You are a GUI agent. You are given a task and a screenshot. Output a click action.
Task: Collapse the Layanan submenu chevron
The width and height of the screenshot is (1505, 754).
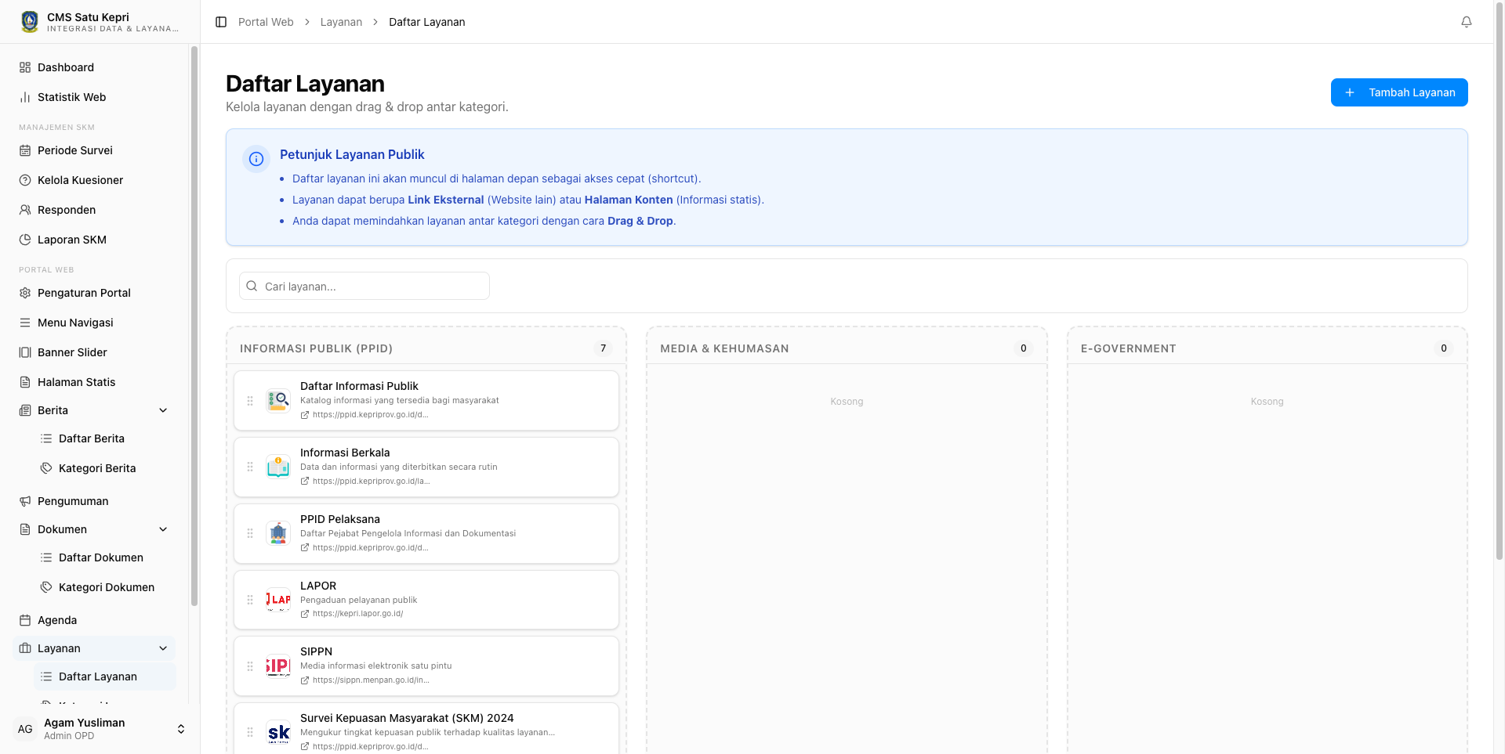[x=163, y=648]
